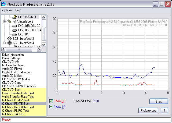This screenshot has width=172, height=123.
Task: Collapse the SCSI Interface 4 node
Action: click(4, 43)
